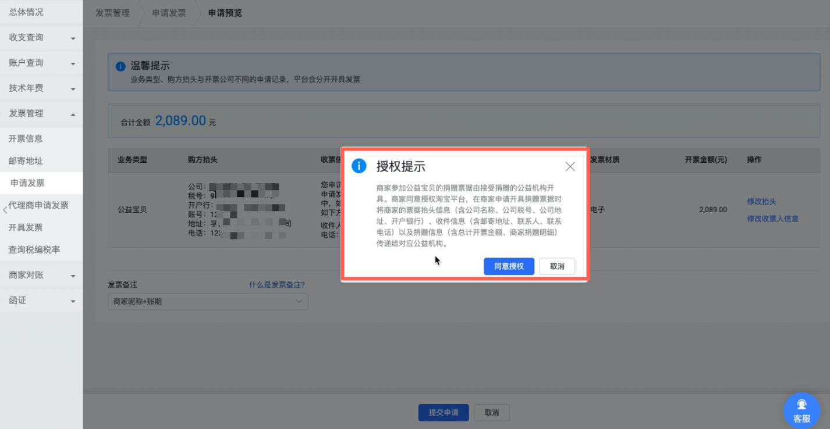This screenshot has height=429, width=830.
Task: Click the 2,089.00 total amount value
Action: [x=180, y=120]
